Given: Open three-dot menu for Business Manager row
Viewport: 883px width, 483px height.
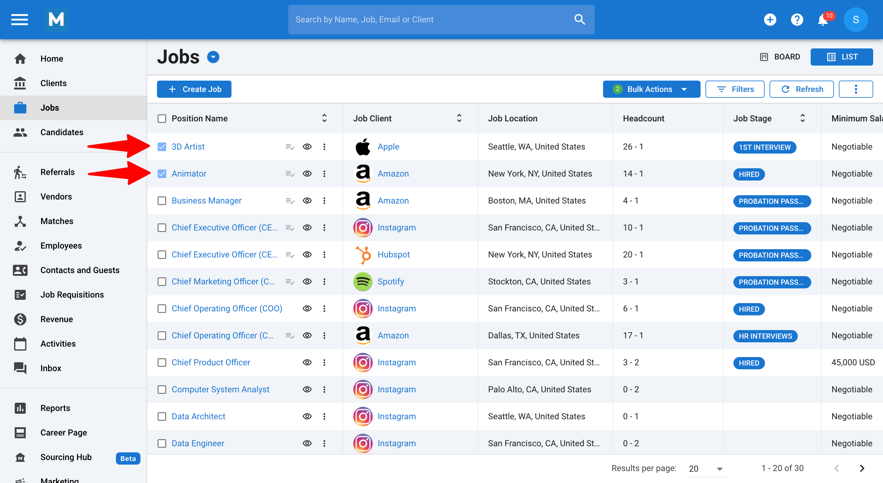Looking at the screenshot, I should (324, 201).
